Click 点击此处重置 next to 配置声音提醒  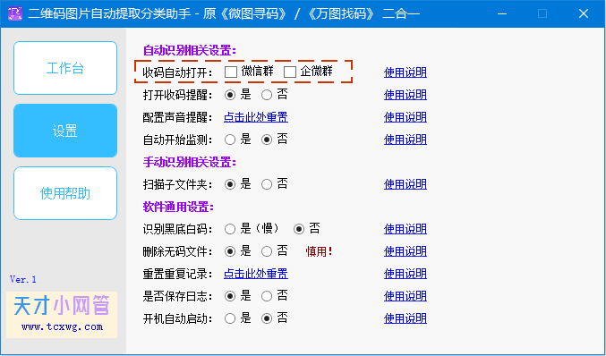click(256, 117)
